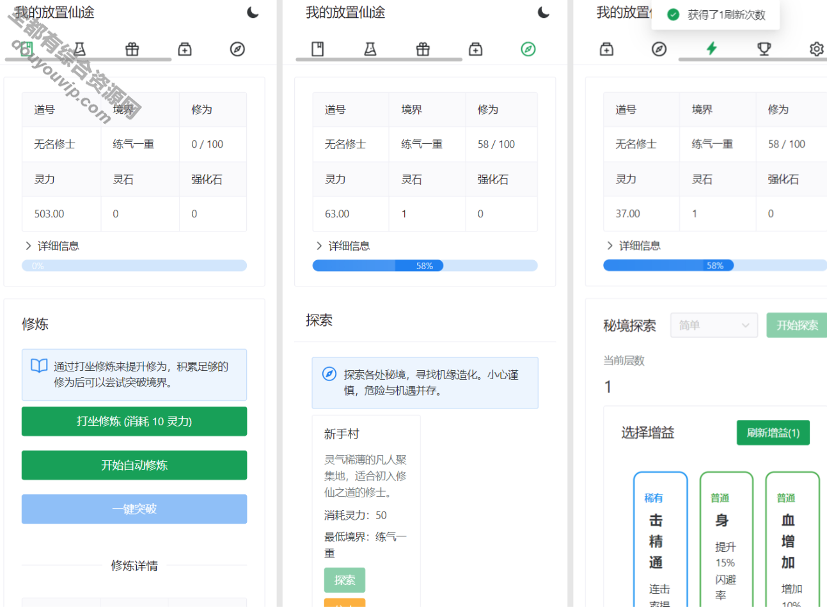This screenshot has width=827, height=608.
Task: Toggle dark mode moon icon in left screen
Action: [x=253, y=12]
